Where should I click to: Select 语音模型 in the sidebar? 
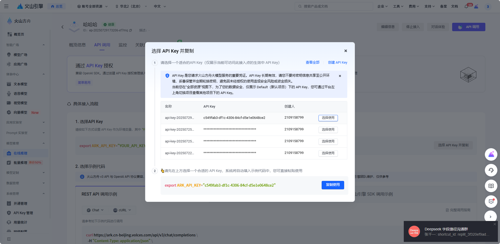pyautogui.click(x=20, y=93)
